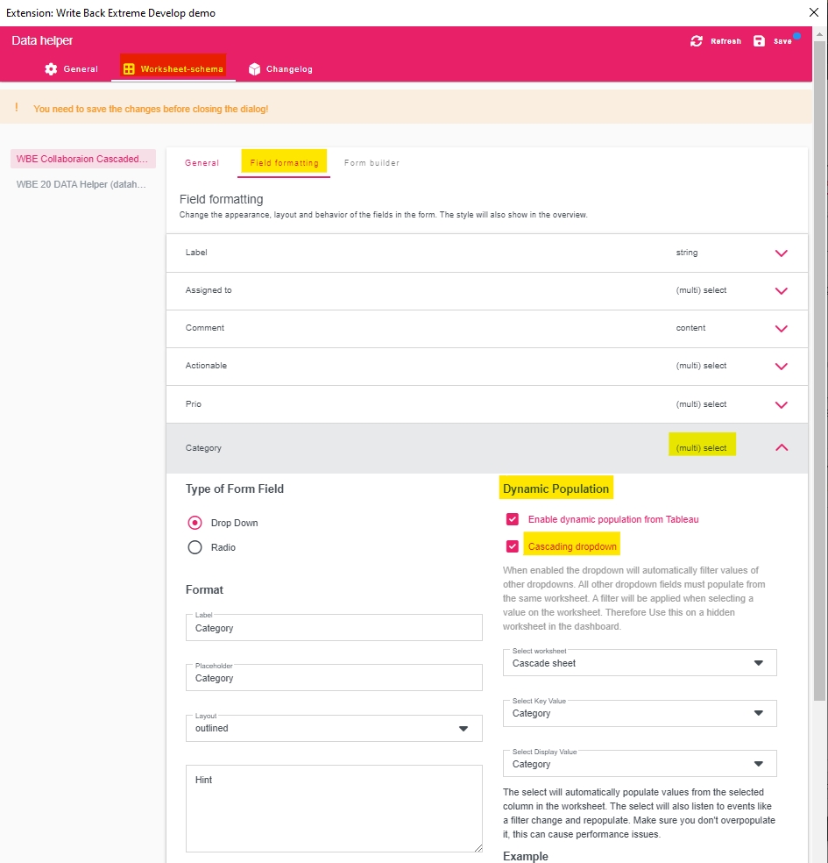Screen dimensions: 828x863
Task: Expand the Label field row
Action: click(781, 253)
